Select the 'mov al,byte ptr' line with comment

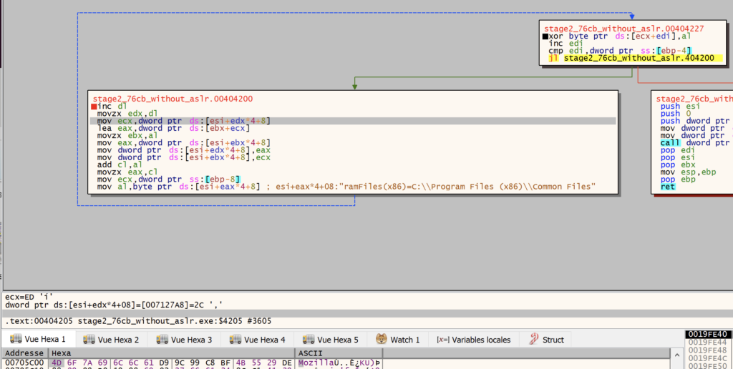(x=346, y=187)
